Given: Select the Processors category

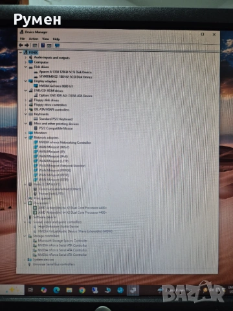Looking at the screenshot, I should [41, 203].
